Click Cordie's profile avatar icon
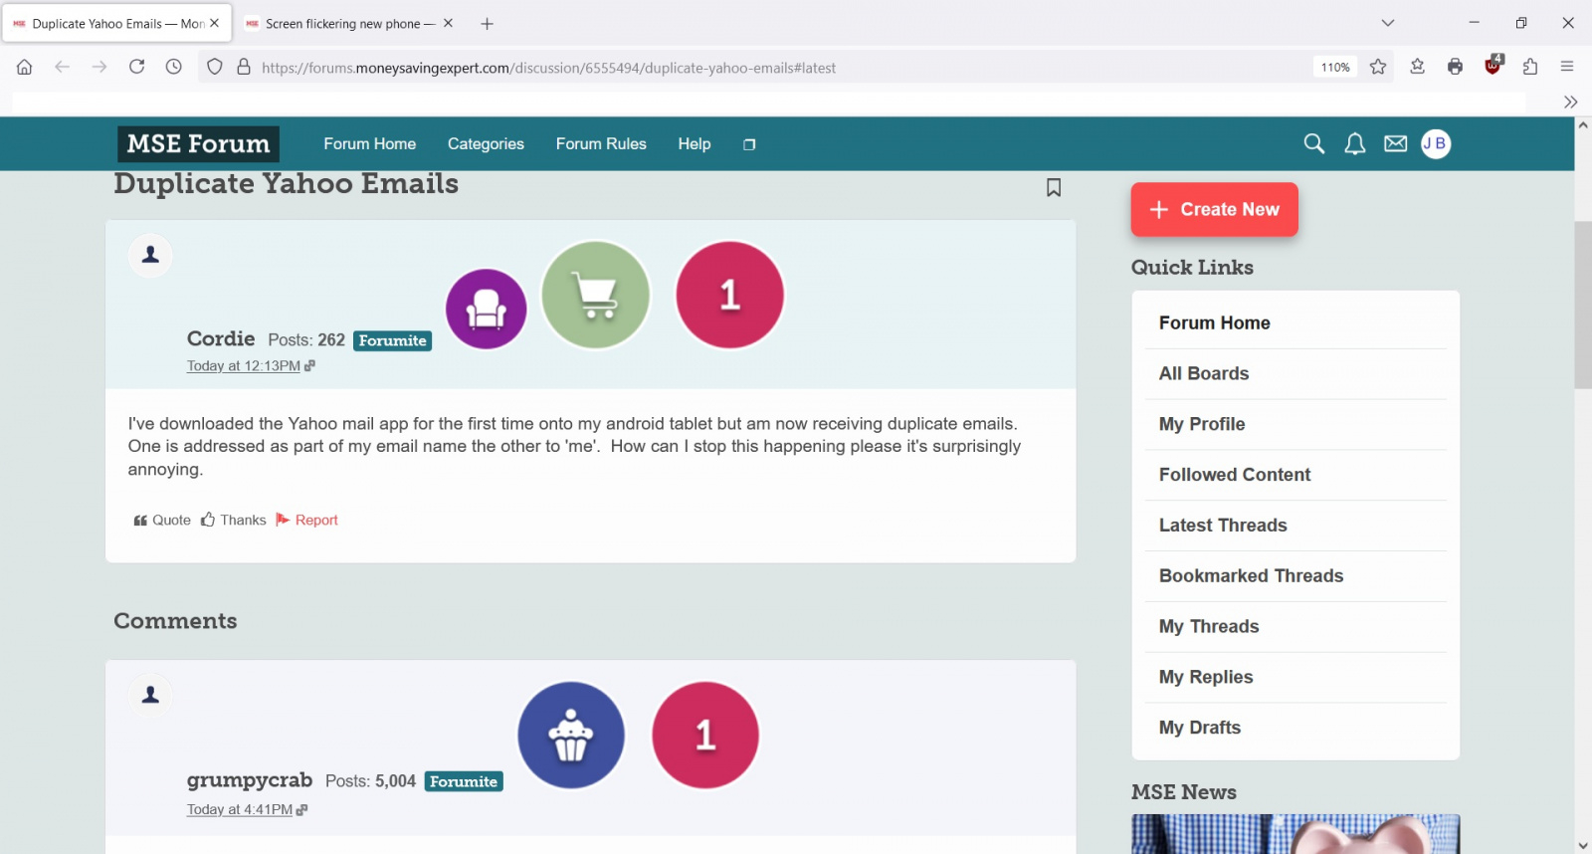This screenshot has width=1592, height=854. coord(150,256)
